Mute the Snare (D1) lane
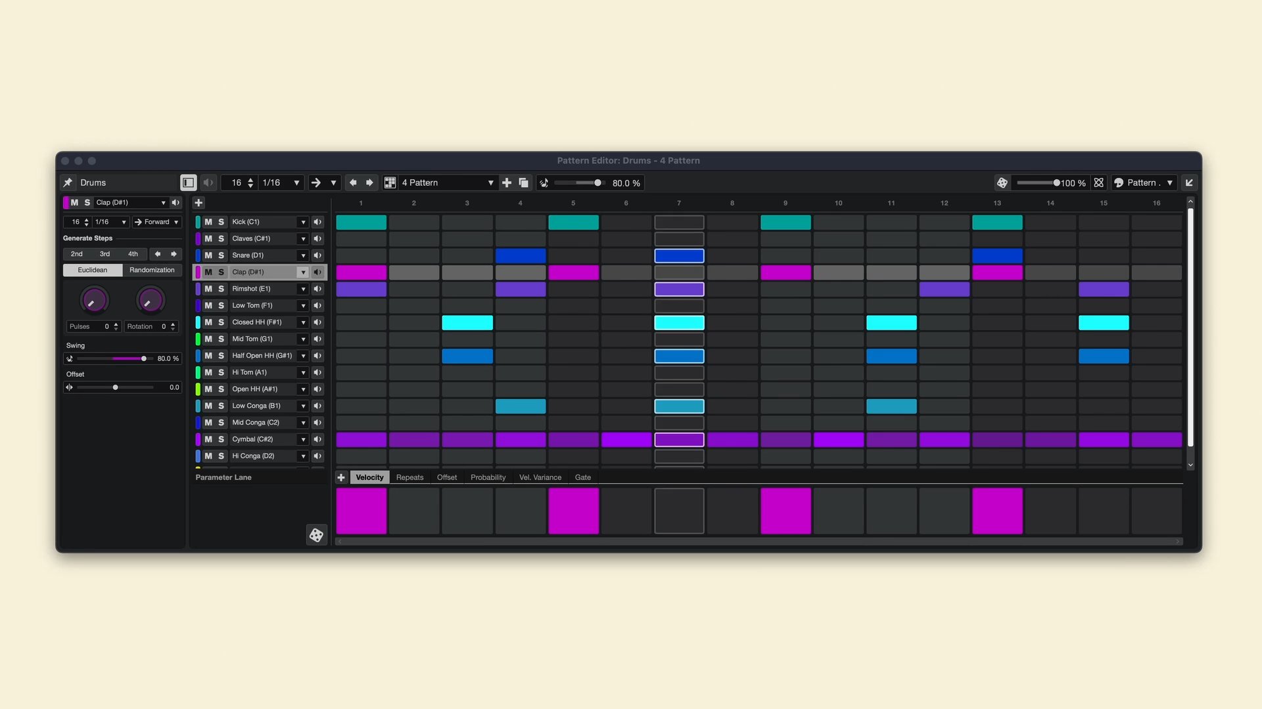This screenshot has height=709, width=1262. pyautogui.click(x=208, y=255)
